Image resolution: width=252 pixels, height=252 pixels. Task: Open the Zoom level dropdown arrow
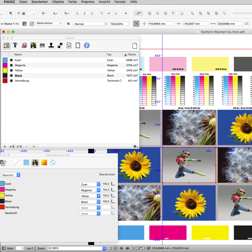point(104,248)
